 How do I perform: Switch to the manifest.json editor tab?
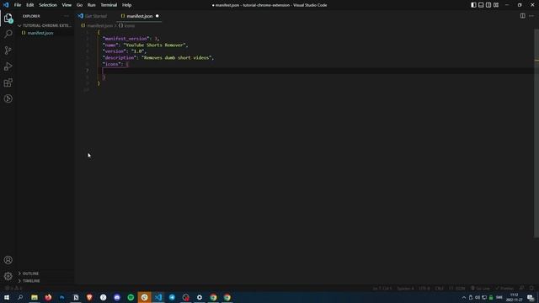click(x=139, y=16)
